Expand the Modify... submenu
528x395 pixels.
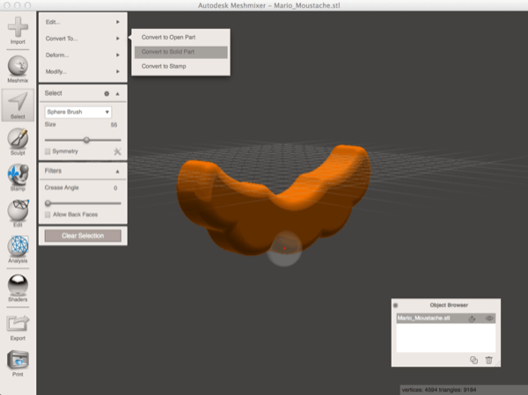(x=83, y=71)
